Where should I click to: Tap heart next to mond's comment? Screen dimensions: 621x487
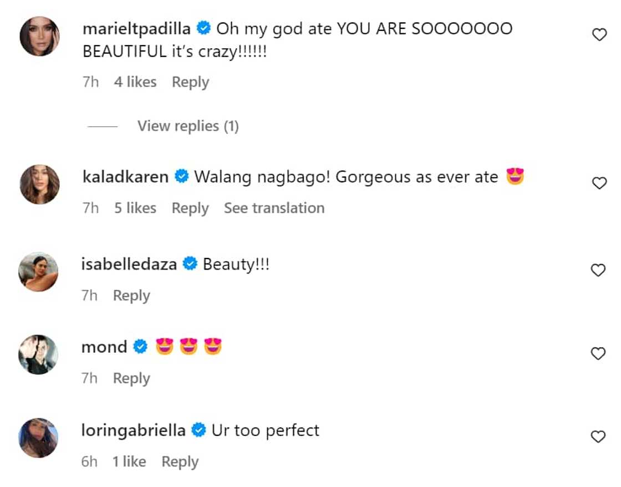599,354
